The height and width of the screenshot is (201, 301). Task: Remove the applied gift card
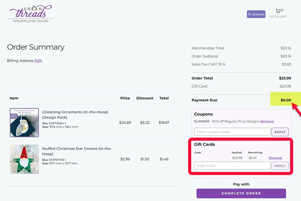coord(275,158)
